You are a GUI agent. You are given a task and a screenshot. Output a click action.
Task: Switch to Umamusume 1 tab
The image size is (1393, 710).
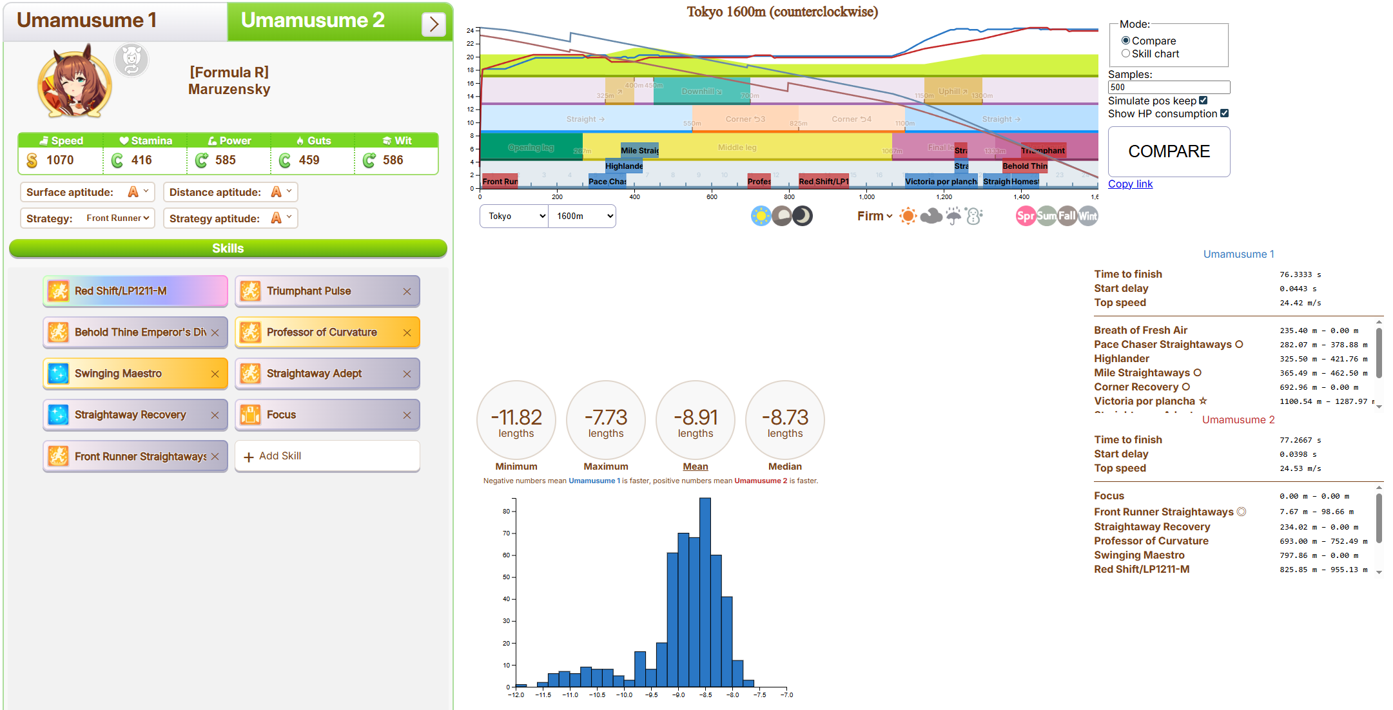click(115, 21)
